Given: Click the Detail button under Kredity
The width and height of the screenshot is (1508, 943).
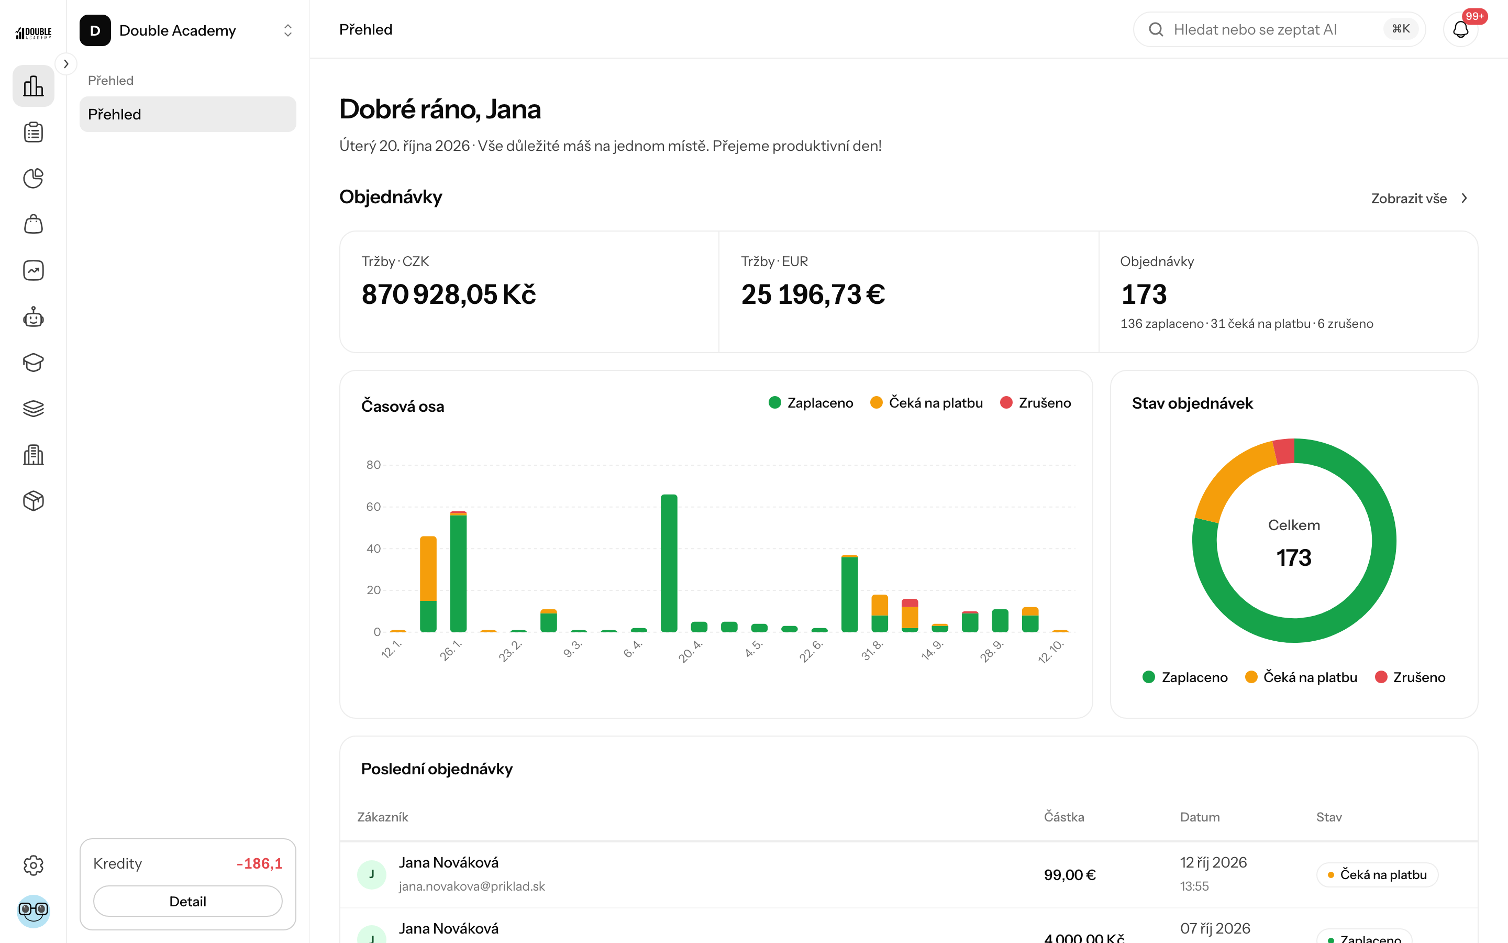Looking at the screenshot, I should pos(187,901).
